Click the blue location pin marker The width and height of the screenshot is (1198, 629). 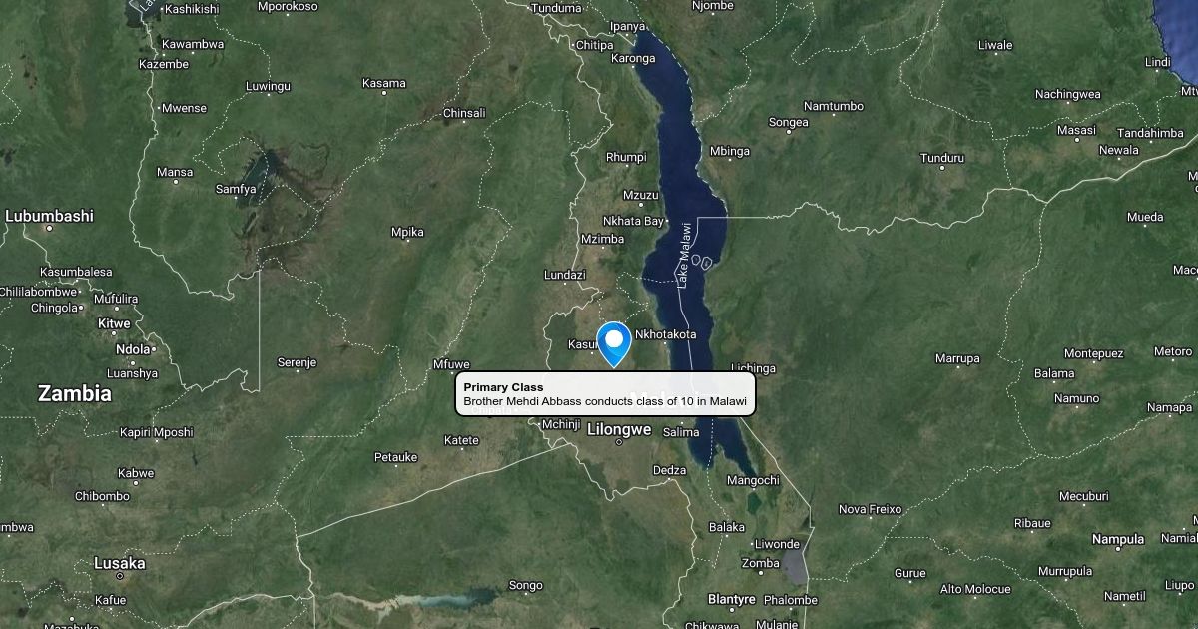point(613,344)
